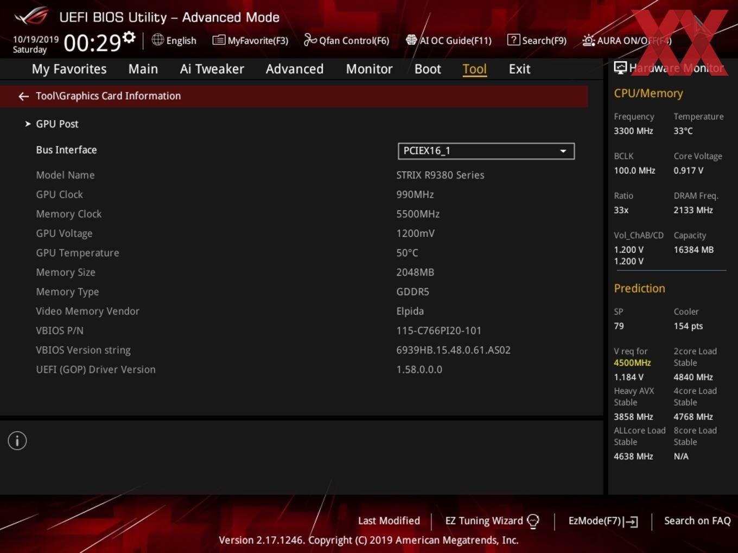Click the 10/19/2019 Saturday date
The height and width of the screenshot is (553, 738).
[x=35, y=44]
